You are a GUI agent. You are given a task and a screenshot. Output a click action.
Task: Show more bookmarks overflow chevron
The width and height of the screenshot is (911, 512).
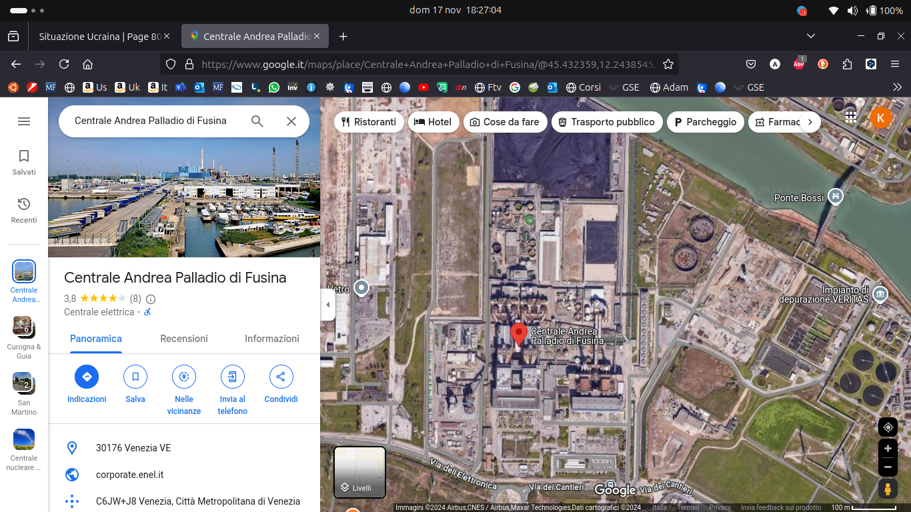coord(898,87)
